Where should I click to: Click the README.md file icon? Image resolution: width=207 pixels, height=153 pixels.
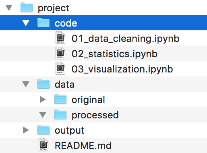[x=43, y=145]
